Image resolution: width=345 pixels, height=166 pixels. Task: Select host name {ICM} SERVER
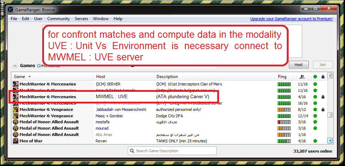108,84
